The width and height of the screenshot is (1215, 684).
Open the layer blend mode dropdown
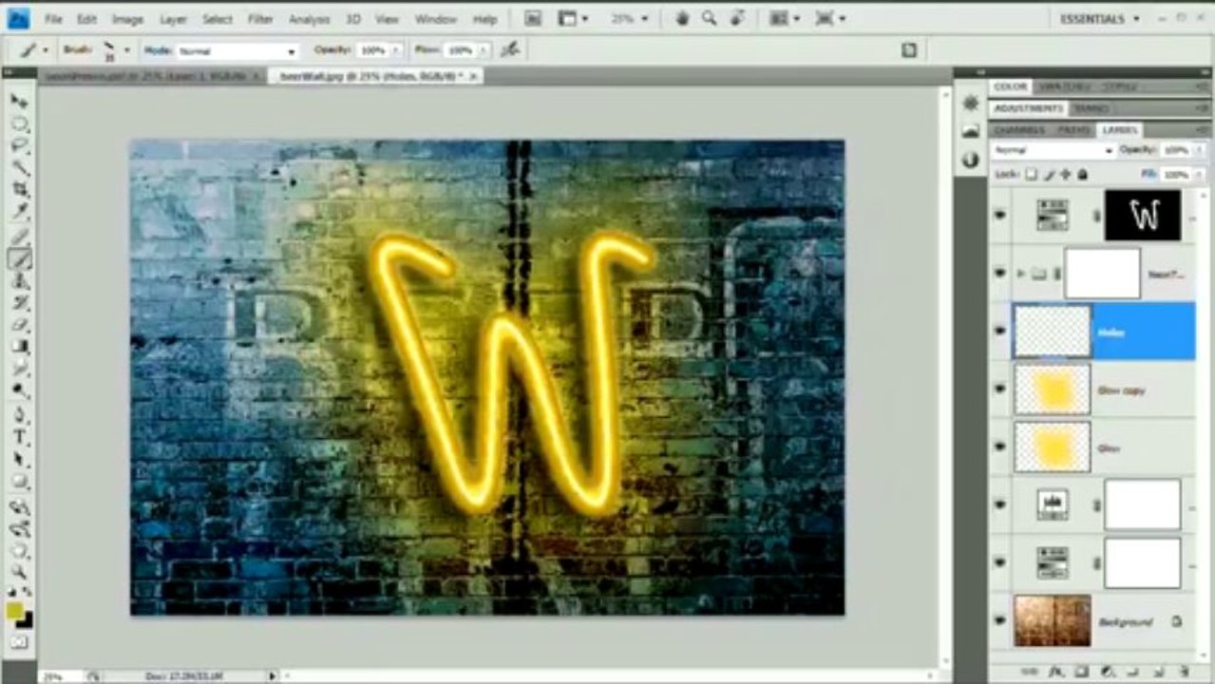coord(1053,150)
